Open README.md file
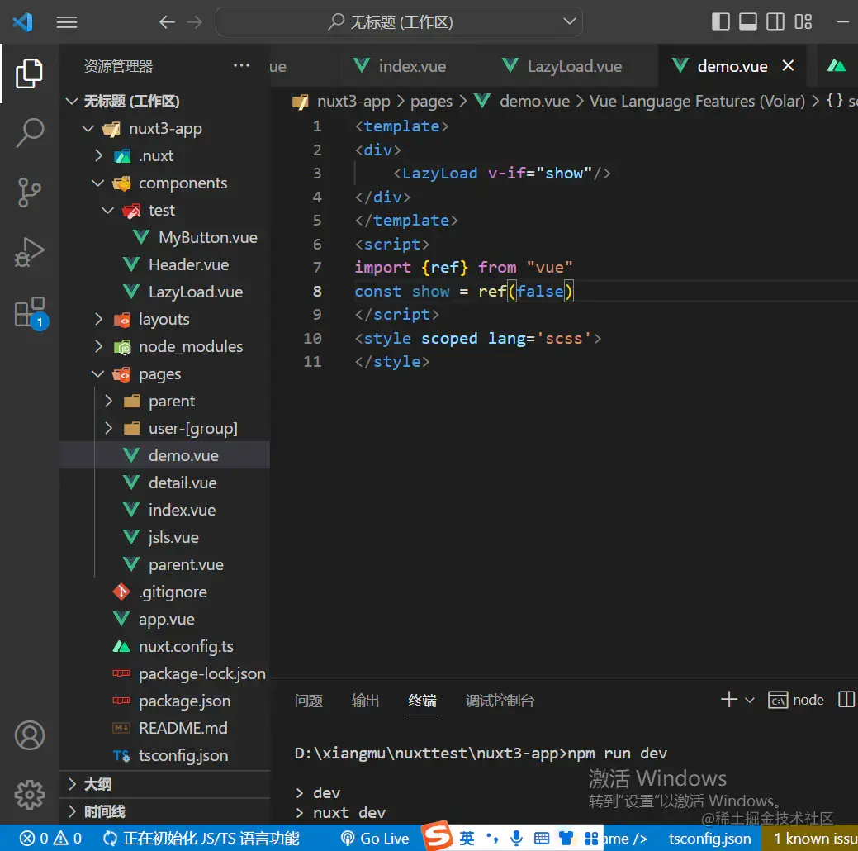Screen dimensions: 858x851 coord(165,729)
